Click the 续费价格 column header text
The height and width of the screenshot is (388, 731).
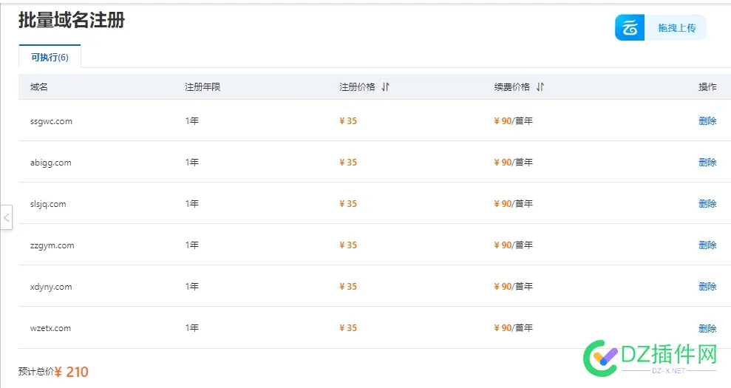tap(511, 87)
